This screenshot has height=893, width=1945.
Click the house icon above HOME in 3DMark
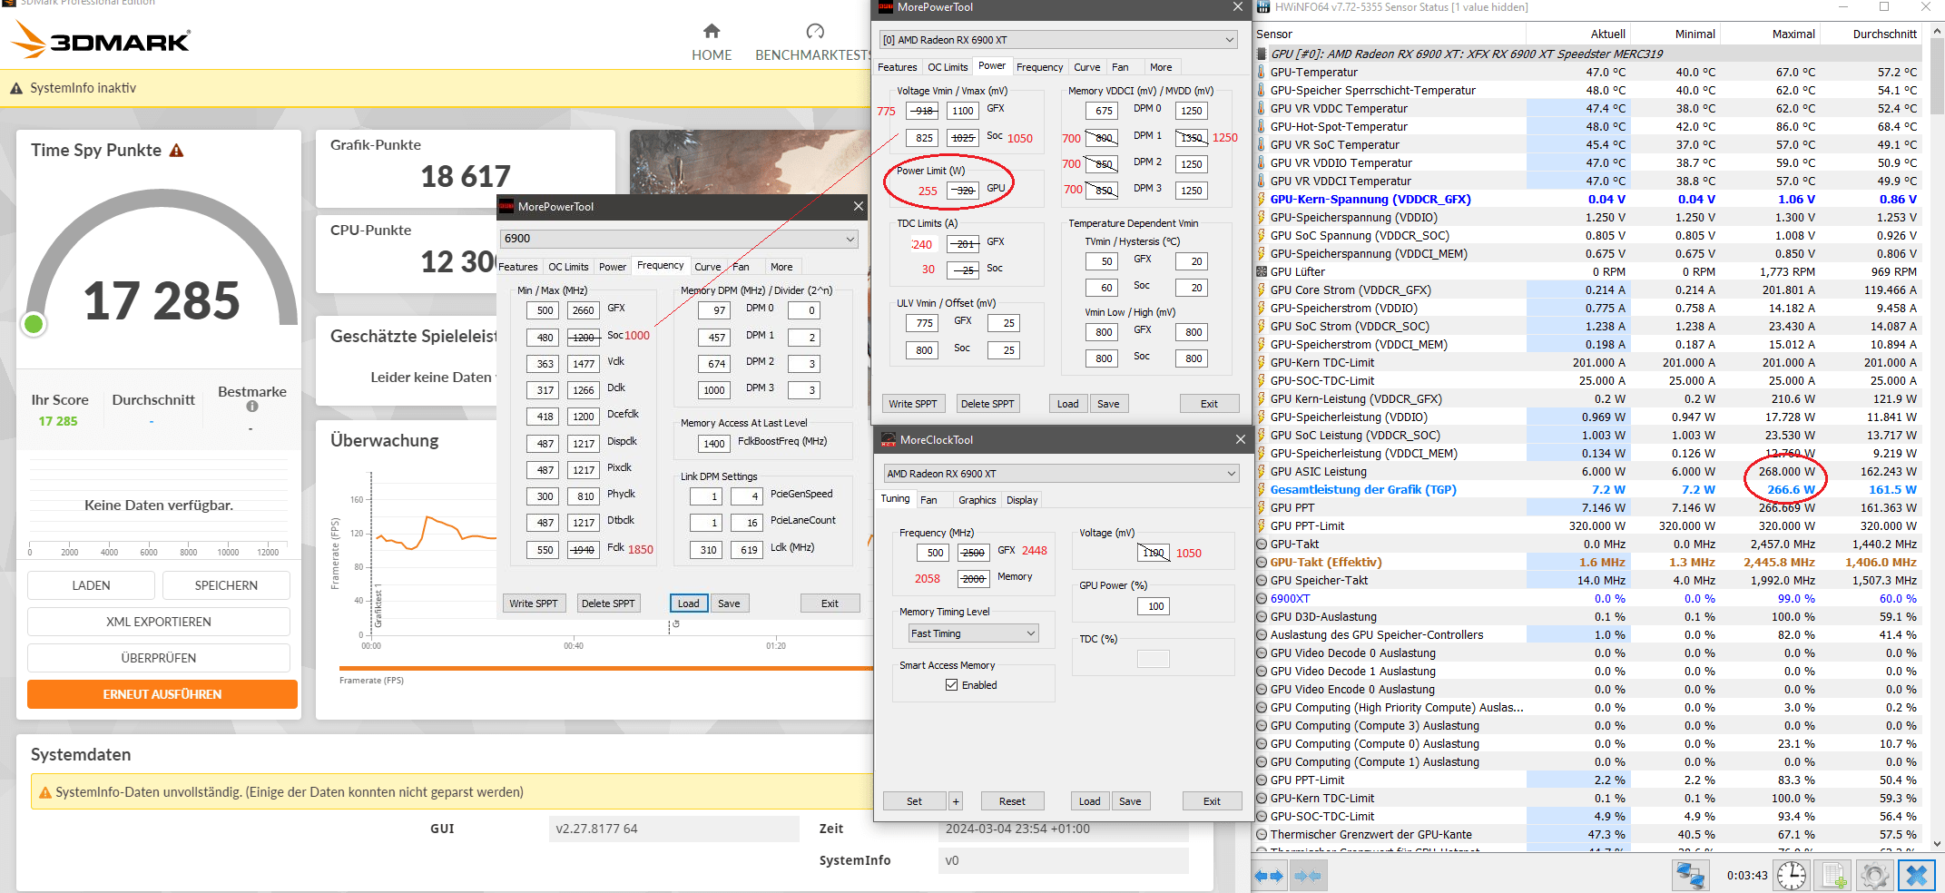click(x=712, y=32)
